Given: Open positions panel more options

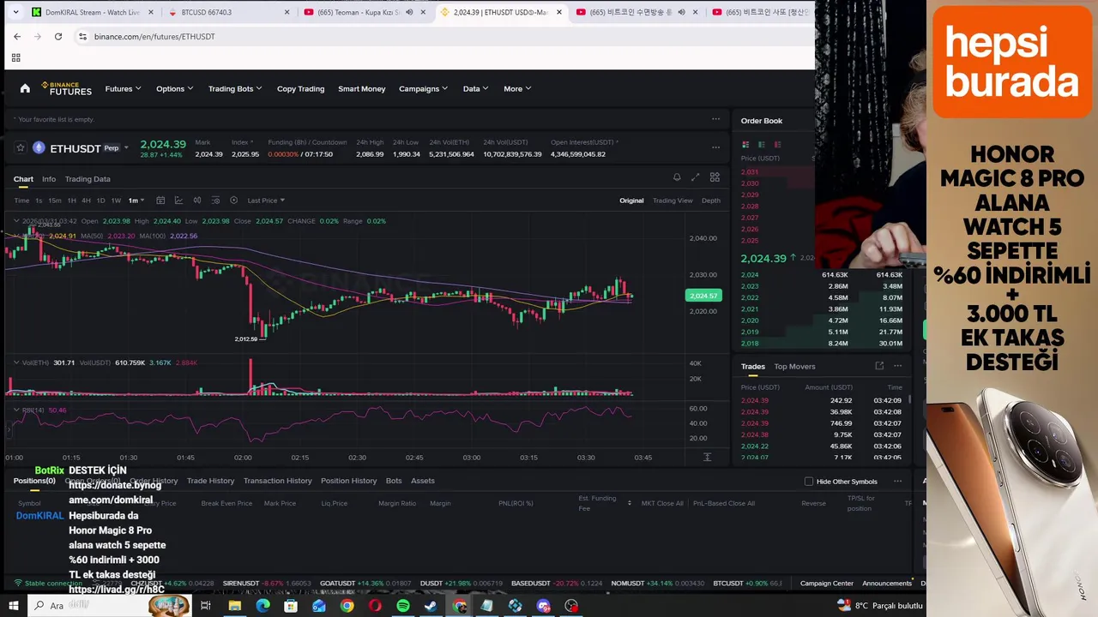Looking at the screenshot, I should click(x=897, y=481).
